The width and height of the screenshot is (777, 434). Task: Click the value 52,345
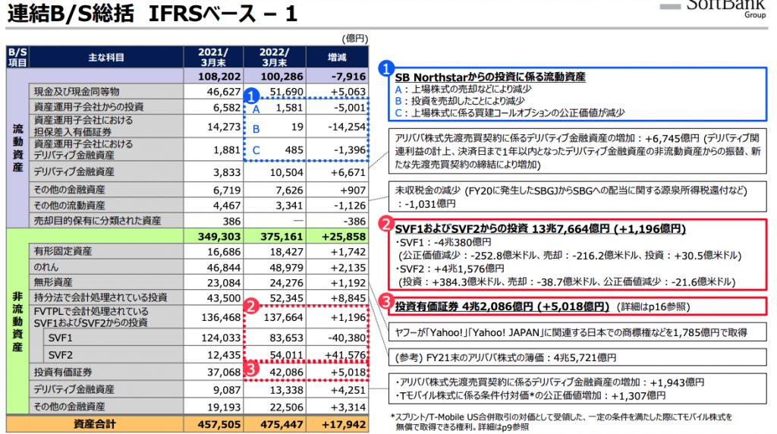[286, 298]
